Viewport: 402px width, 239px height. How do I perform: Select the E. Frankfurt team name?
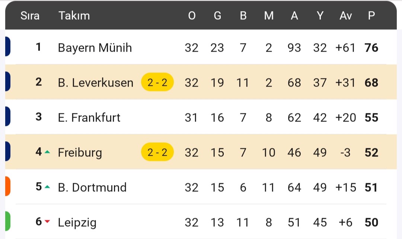coord(89,117)
